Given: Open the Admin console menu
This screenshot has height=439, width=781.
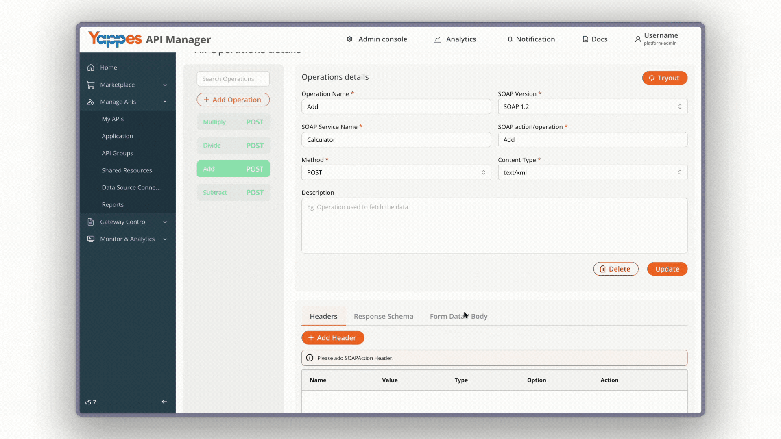Looking at the screenshot, I should (x=377, y=39).
